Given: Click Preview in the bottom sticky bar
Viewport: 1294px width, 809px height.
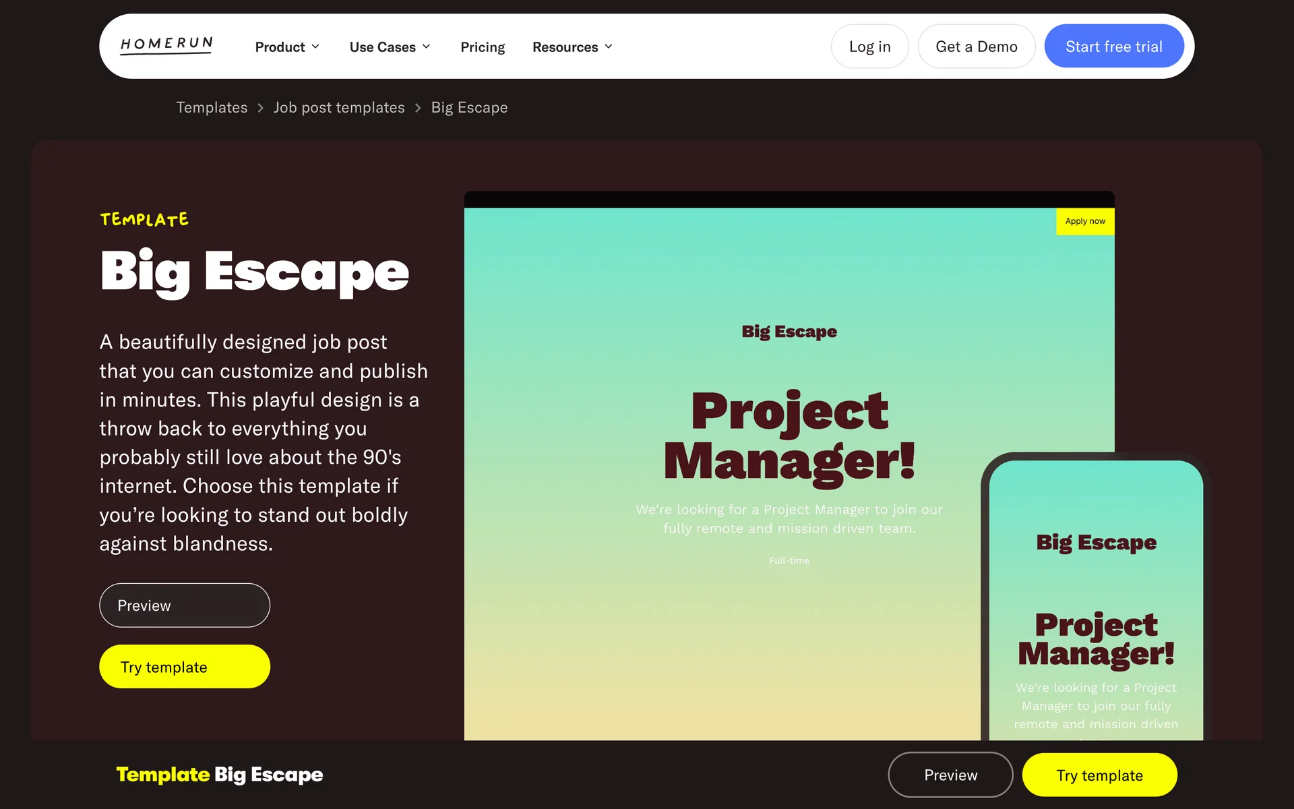Looking at the screenshot, I should pos(950,775).
